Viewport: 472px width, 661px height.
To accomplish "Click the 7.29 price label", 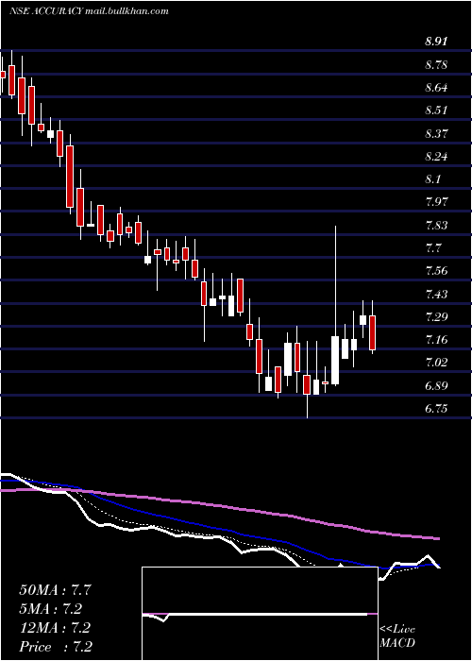I will click(x=436, y=316).
